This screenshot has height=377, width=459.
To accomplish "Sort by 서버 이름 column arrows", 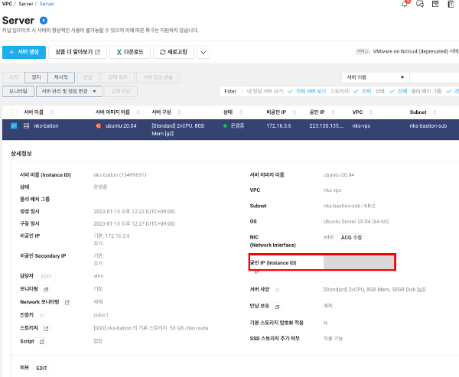I will pos(52,112).
